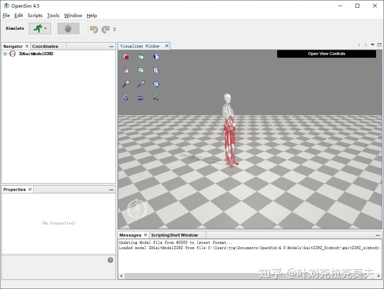
Task: Start recording with the movie camera icon
Action: (140, 98)
